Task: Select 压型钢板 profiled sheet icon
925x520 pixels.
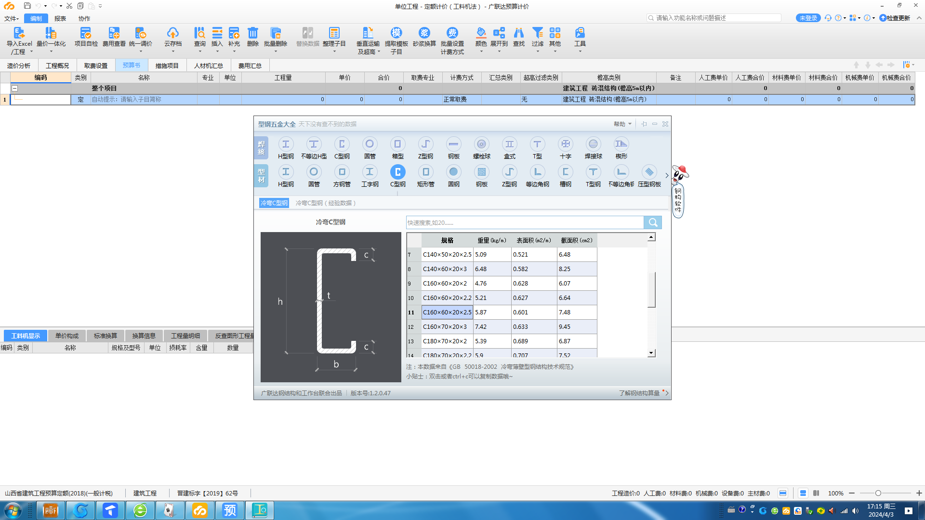Action: [x=649, y=172]
